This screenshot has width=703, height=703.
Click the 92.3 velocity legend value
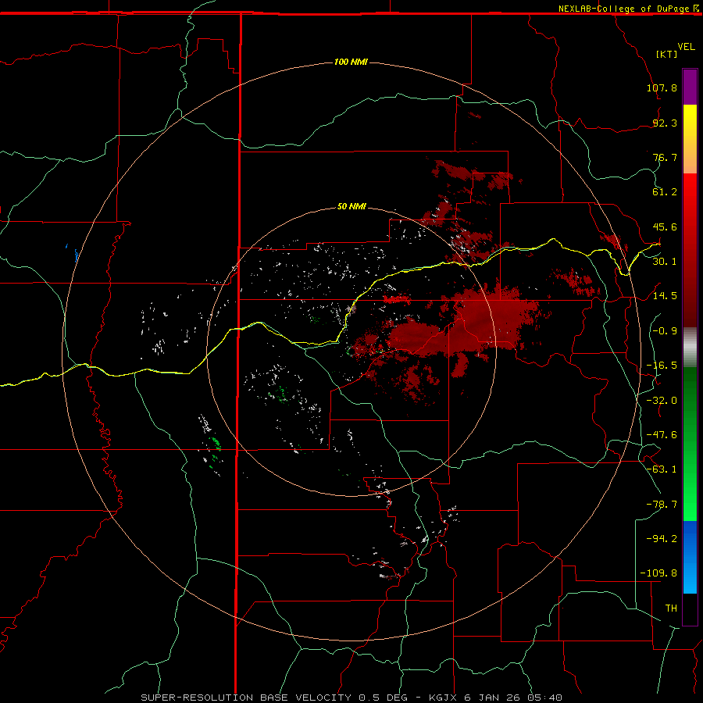pos(665,123)
